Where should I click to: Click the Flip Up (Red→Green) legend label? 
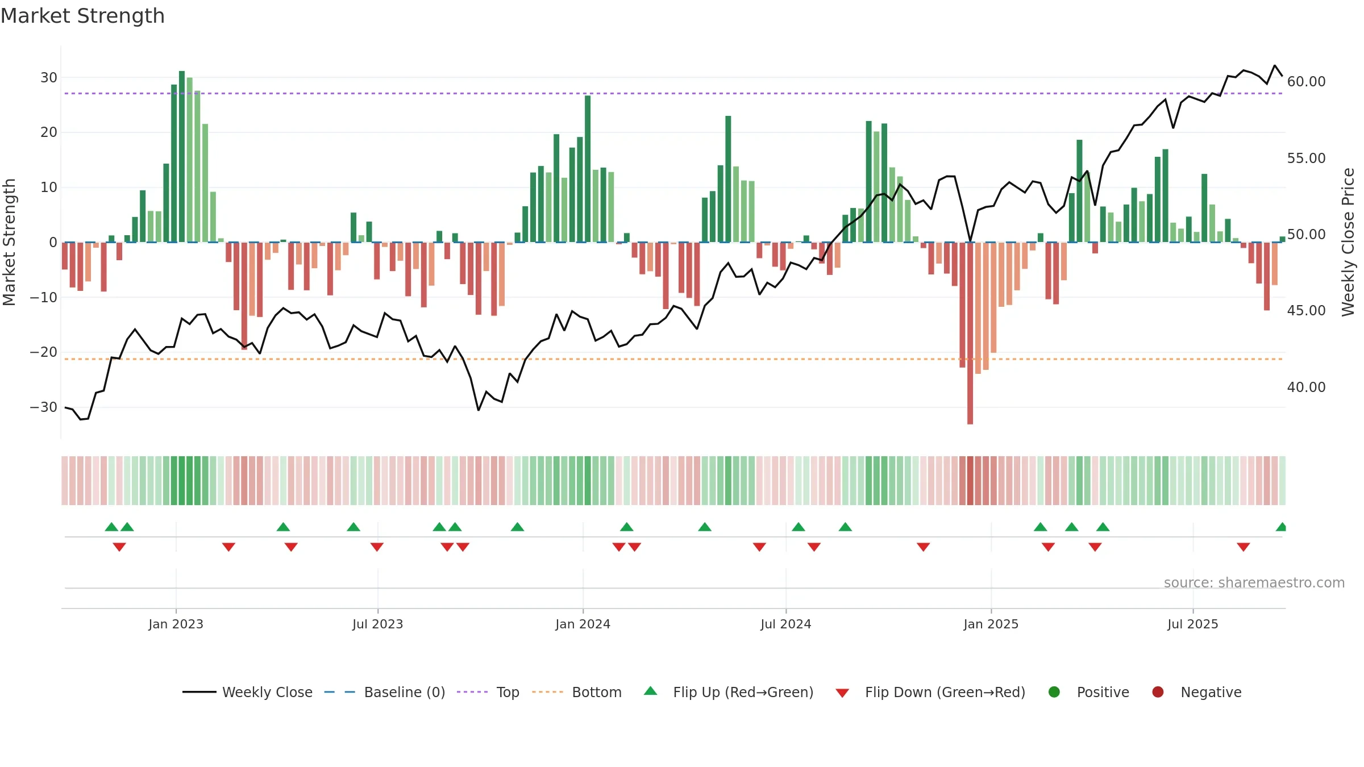[743, 692]
